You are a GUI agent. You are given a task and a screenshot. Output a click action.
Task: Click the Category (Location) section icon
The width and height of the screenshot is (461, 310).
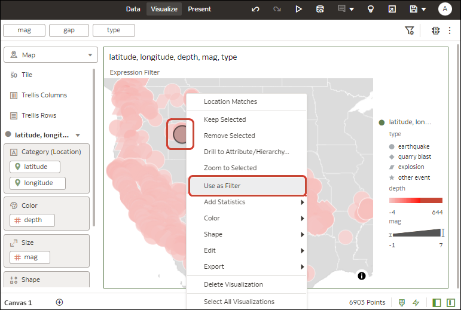(x=14, y=152)
